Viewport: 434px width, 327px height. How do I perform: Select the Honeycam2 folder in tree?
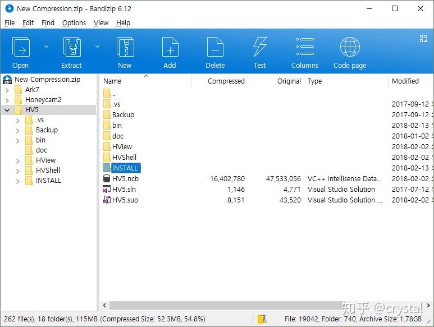(x=43, y=100)
